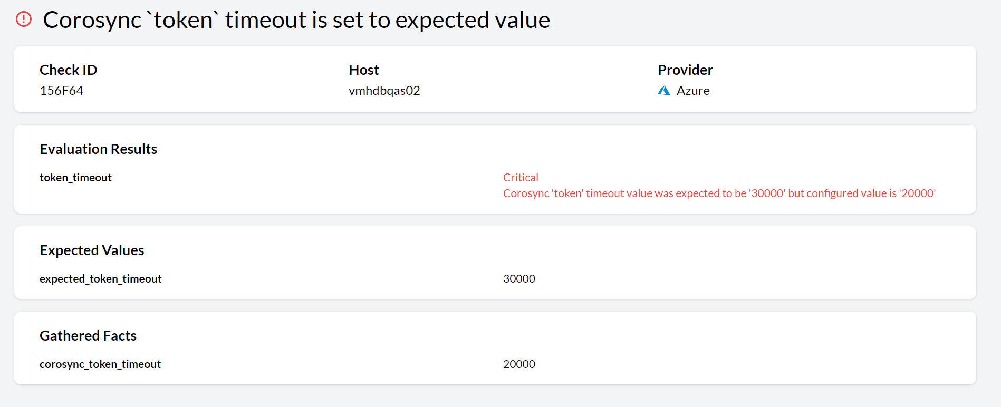Click the Azure logo icon
The height and width of the screenshot is (407, 1001).
pos(664,91)
